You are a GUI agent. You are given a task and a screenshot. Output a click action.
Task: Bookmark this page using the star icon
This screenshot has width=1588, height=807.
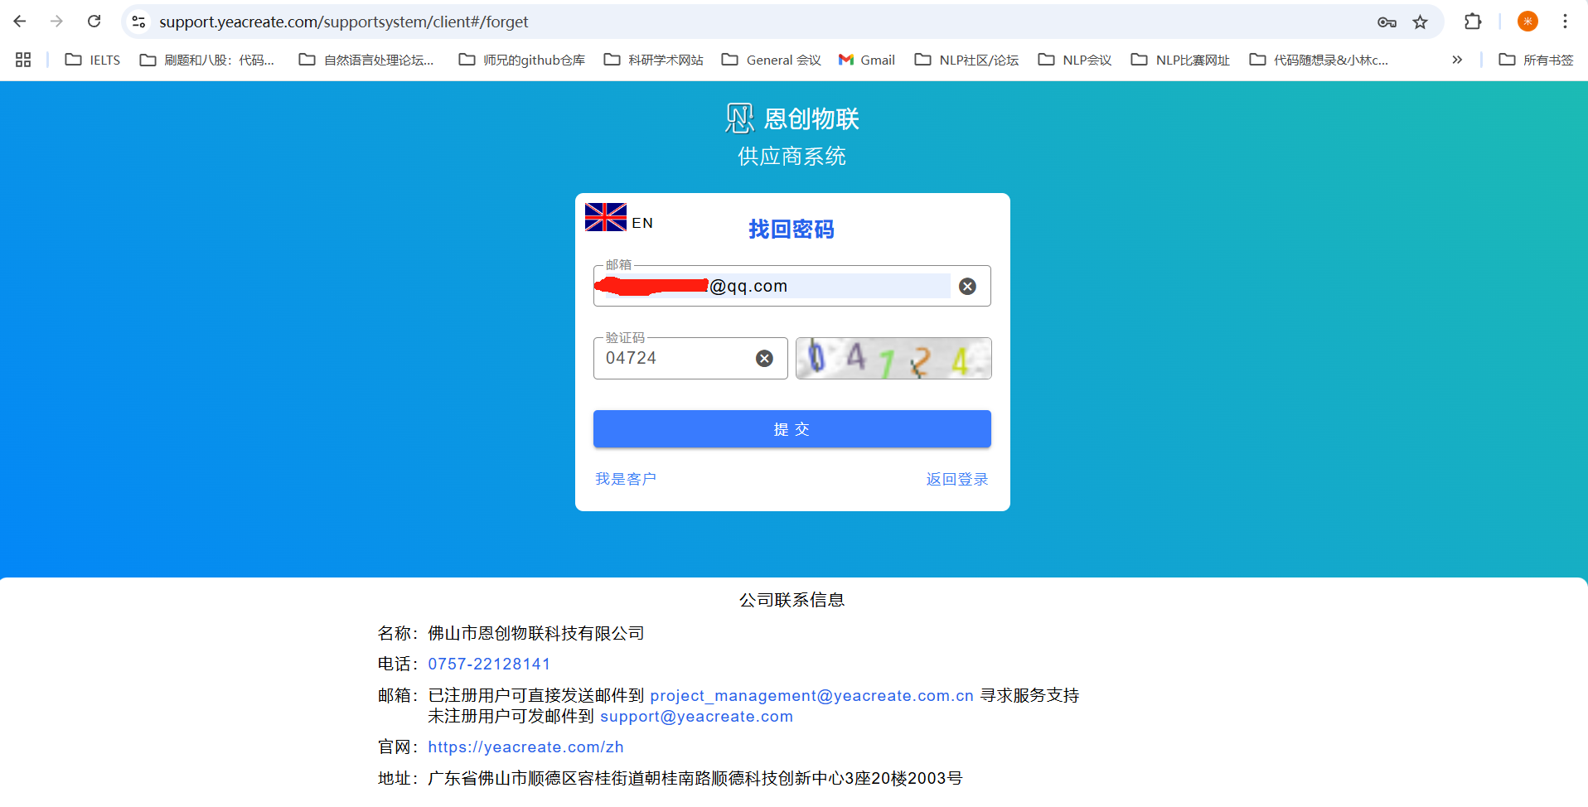pyautogui.click(x=1420, y=22)
